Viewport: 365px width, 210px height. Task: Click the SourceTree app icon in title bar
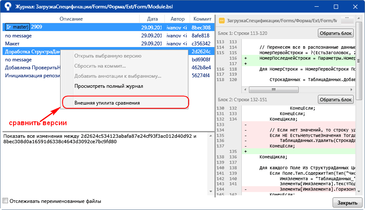coord(8,8)
